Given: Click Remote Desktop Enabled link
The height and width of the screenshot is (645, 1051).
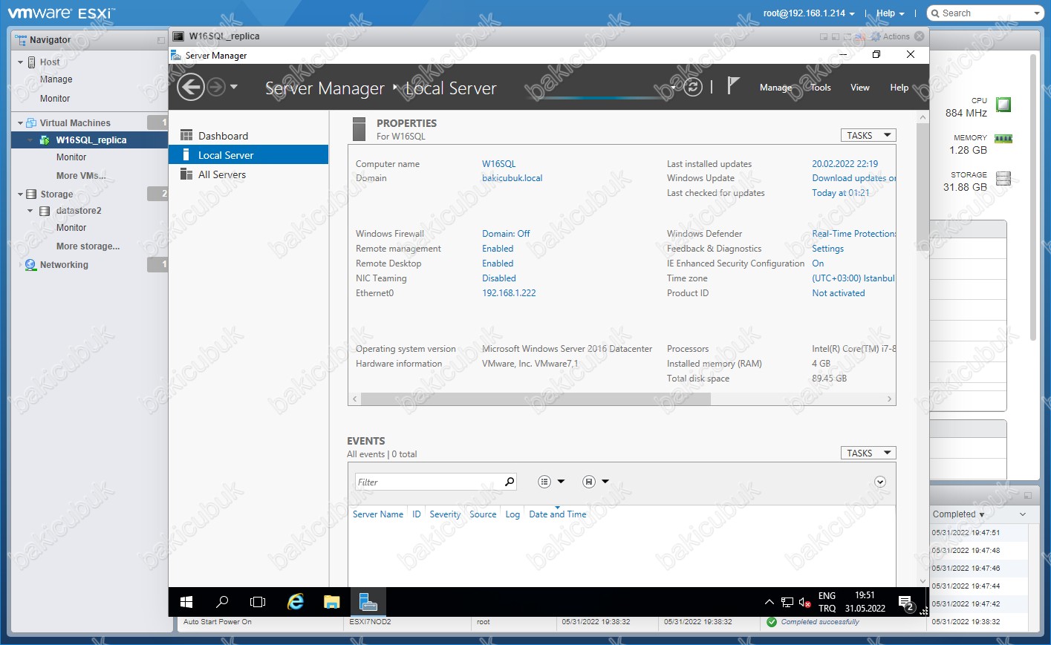Looking at the screenshot, I should tap(498, 263).
